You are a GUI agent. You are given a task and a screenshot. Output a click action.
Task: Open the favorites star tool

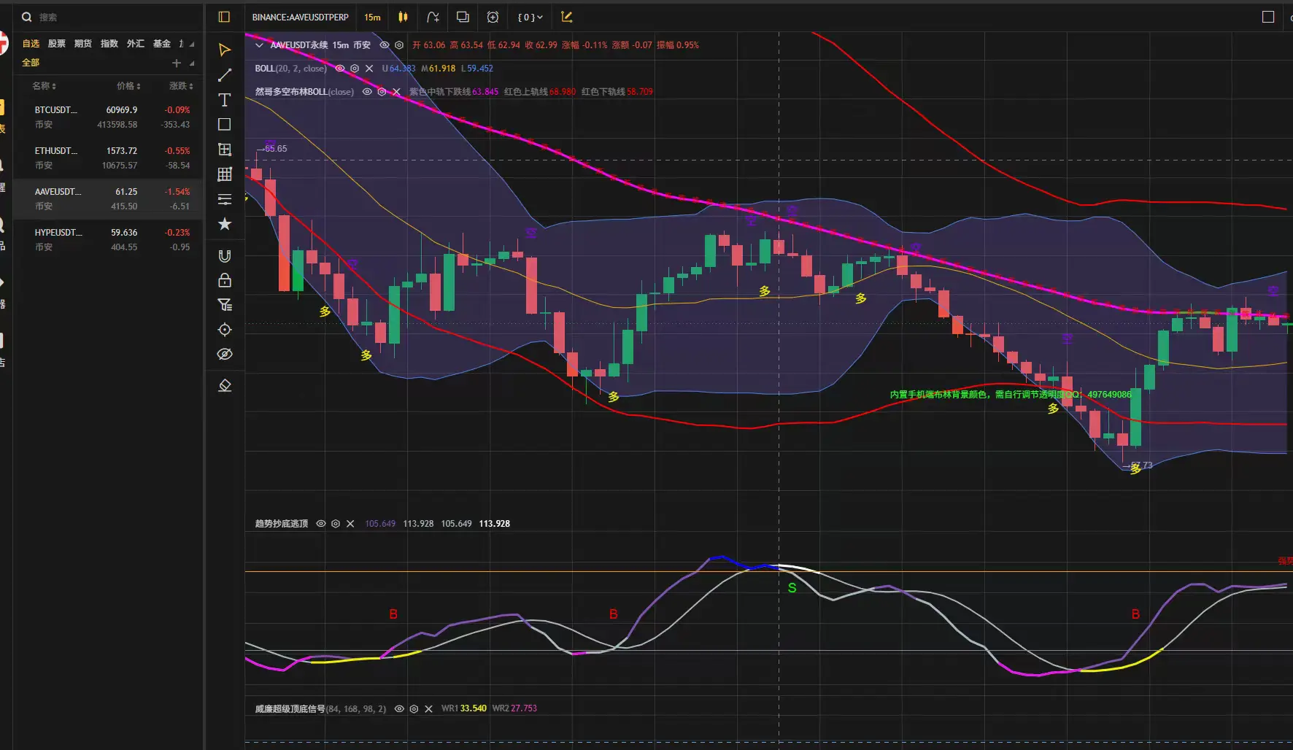(225, 224)
